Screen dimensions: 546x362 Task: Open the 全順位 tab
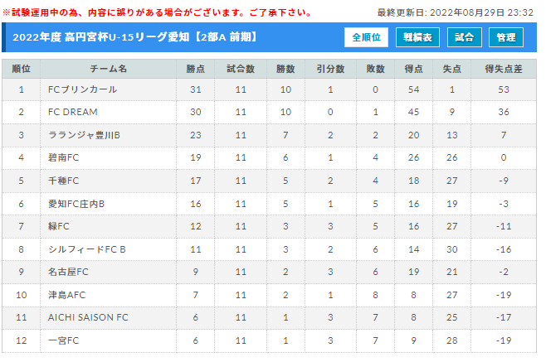pyautogui.click(x=366, y=37)
